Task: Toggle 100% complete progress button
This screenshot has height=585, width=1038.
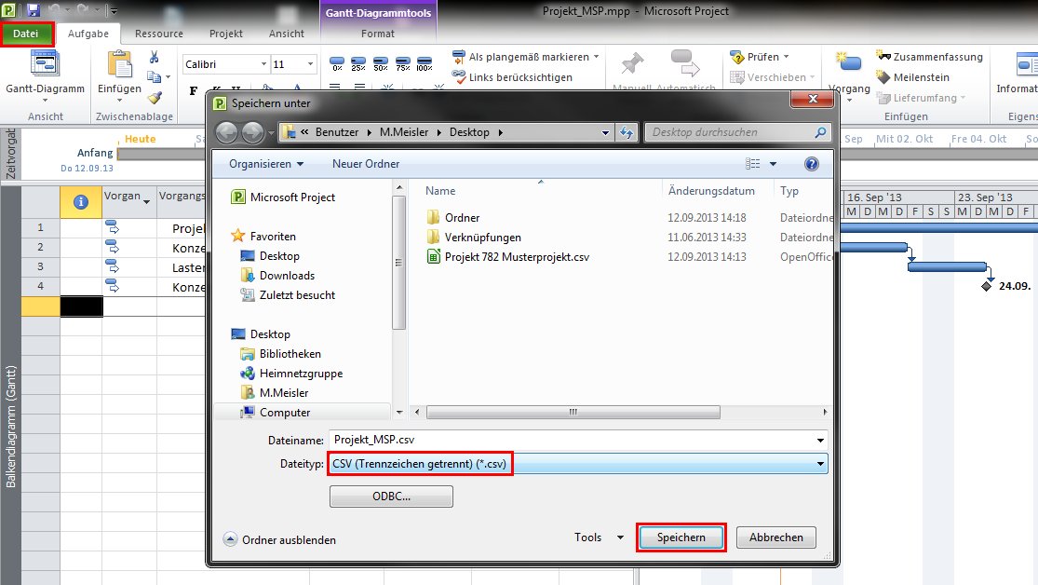Action: 424,64
